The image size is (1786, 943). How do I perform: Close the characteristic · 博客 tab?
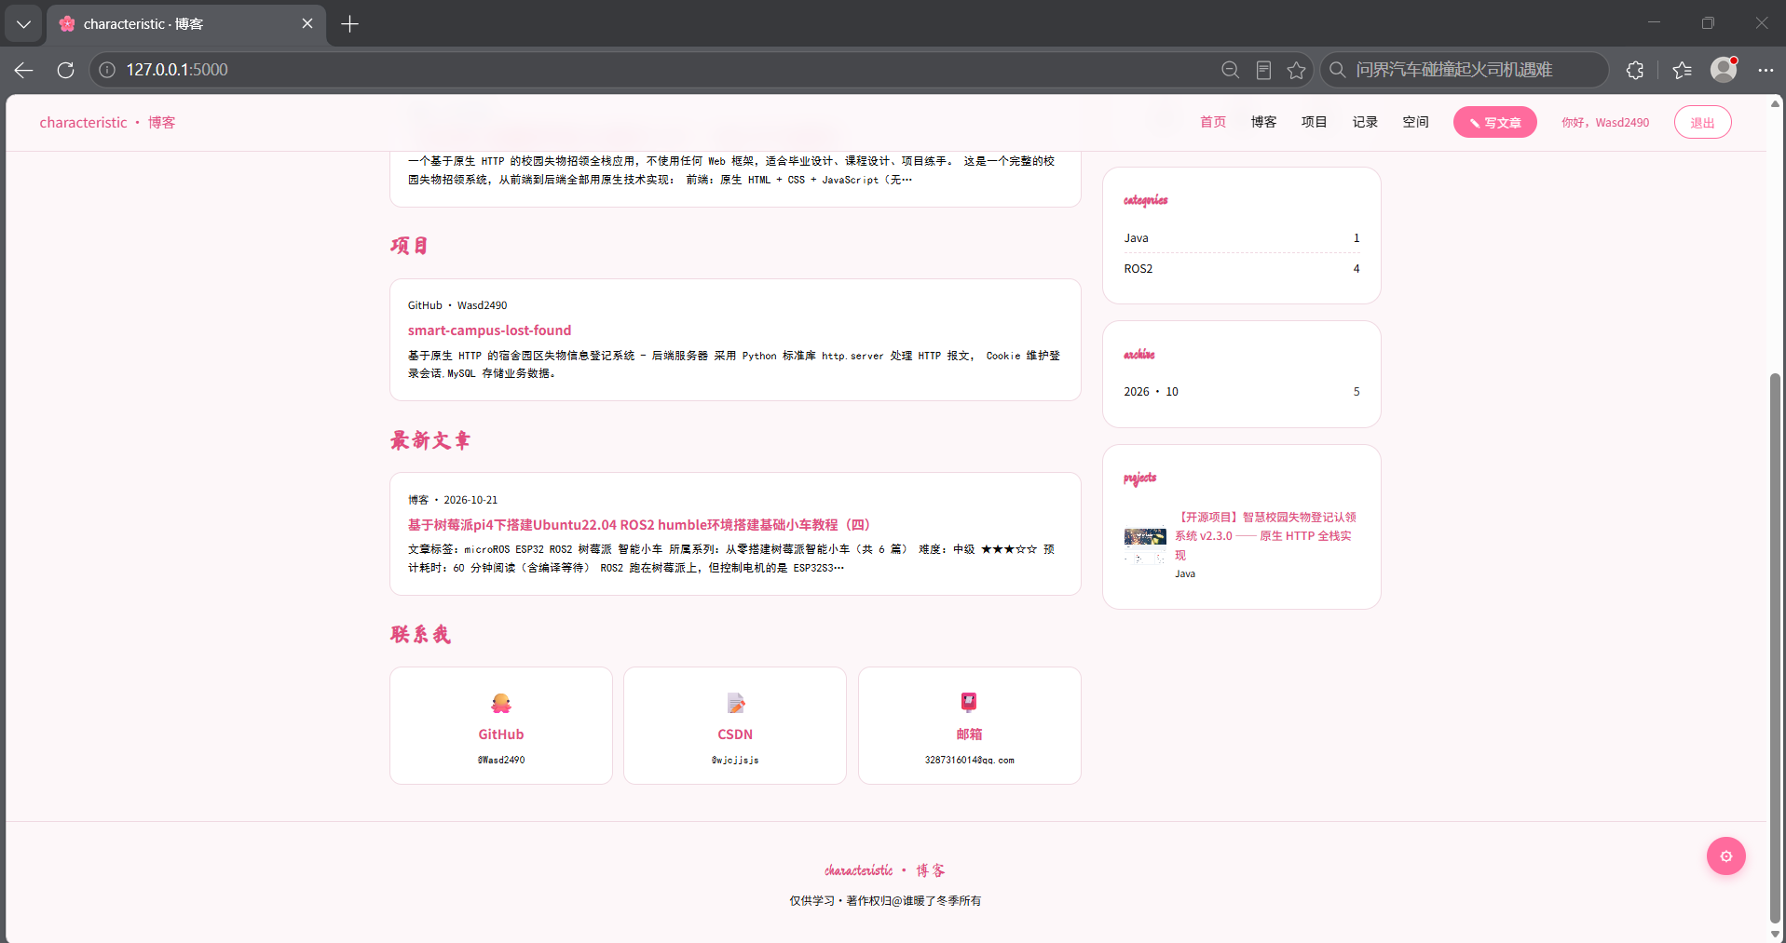coord(307,23)
